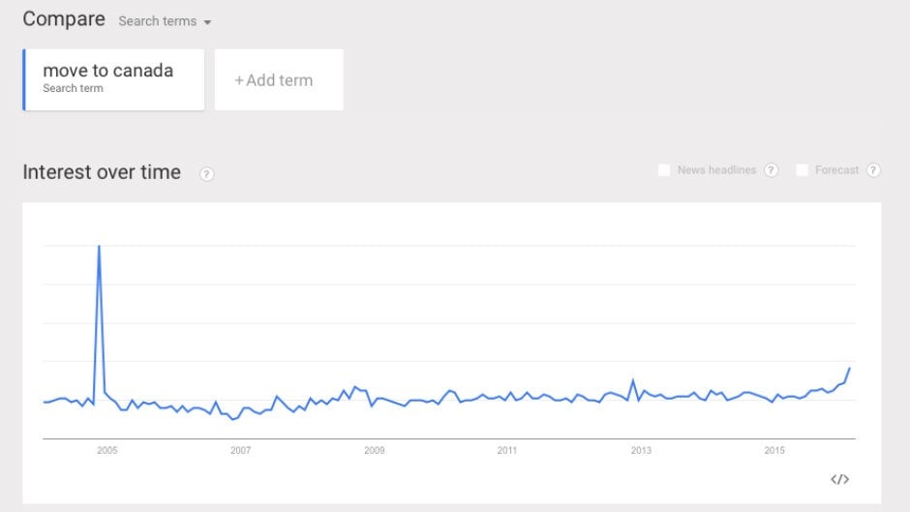Select the blue color bar of the term
The width and height of the screenshot is (910, 512).
pos(24,80)
